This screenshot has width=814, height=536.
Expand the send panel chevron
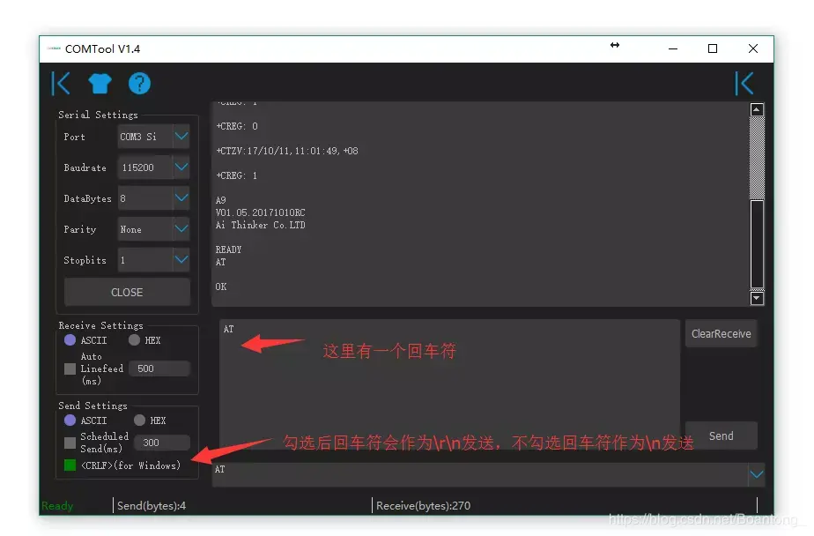(x=758, y=474)
